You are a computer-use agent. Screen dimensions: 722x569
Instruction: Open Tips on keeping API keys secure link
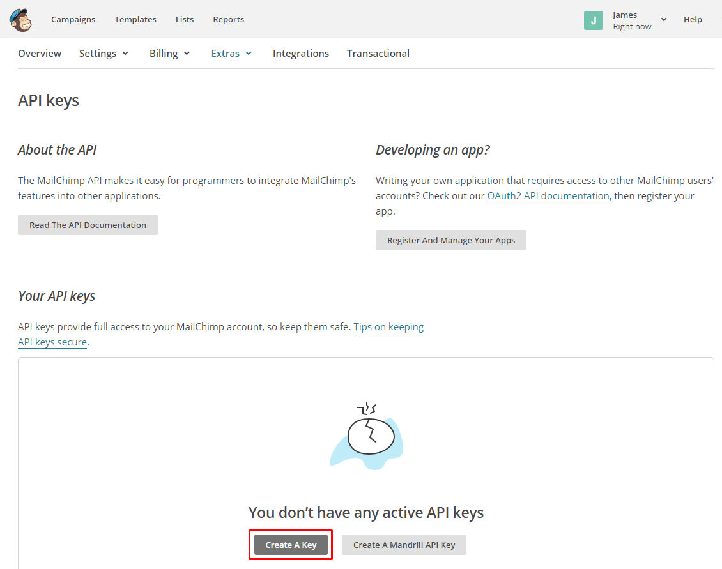tap(388, 327)
